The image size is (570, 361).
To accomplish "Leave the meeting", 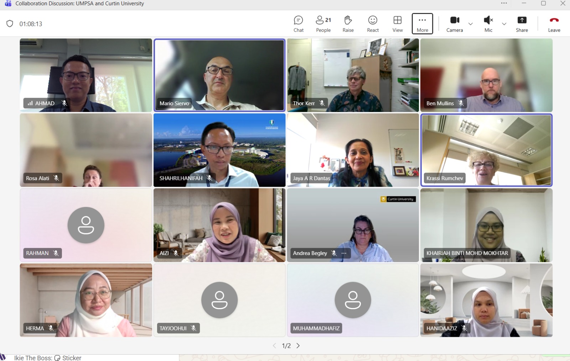I will (554, 24).
